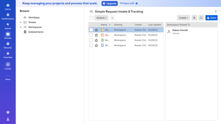Sort by Name column header
This screenshot has height=124, width=221.
[106, 25]
